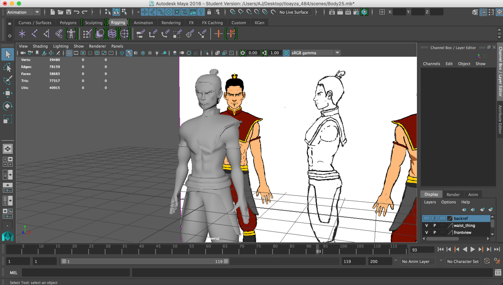503x285 pixels.
Task: Open the viewport Lighting menu
Action: [61, 46]
